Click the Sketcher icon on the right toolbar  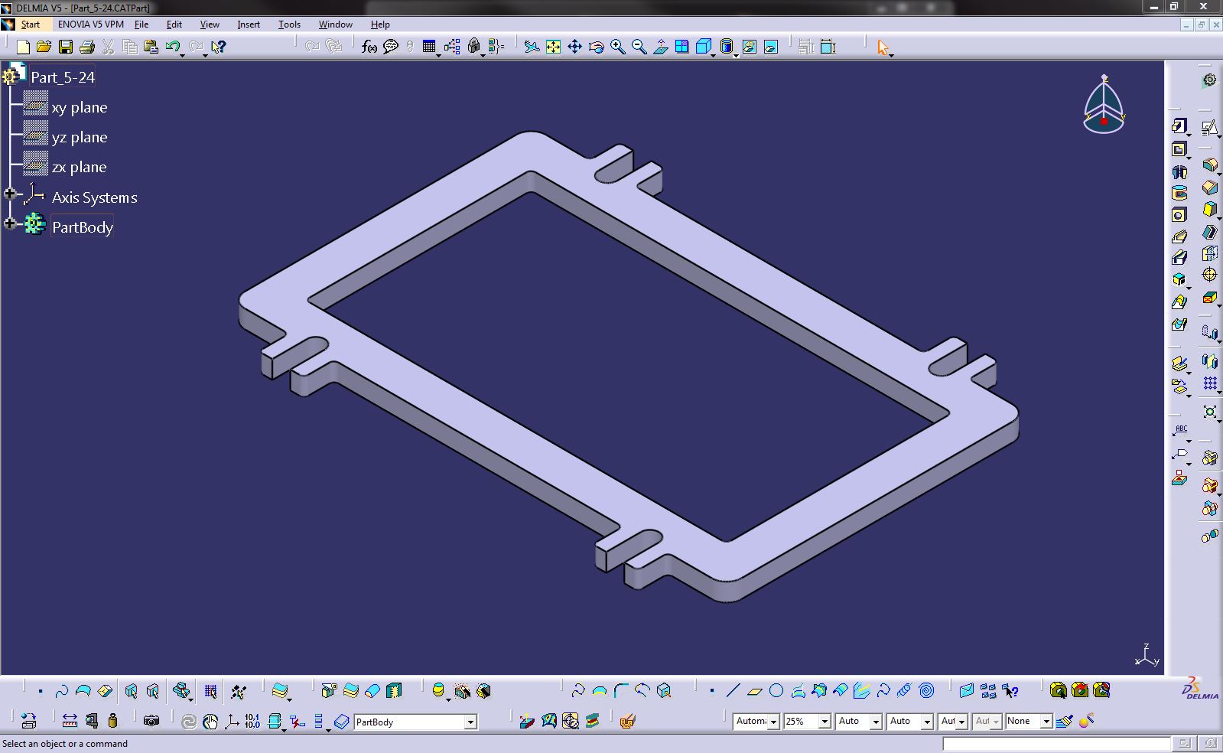(1208, 127)
